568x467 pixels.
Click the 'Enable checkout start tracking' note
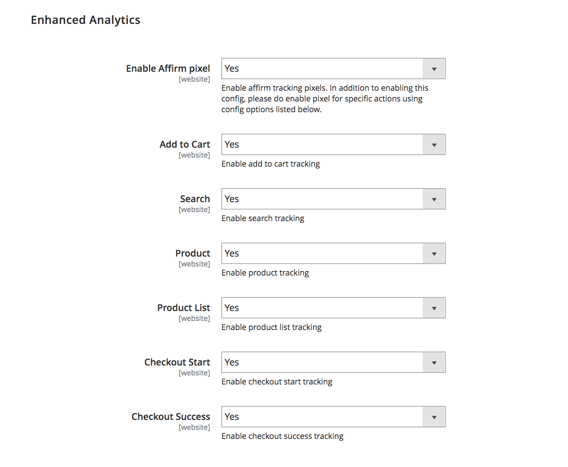pyautogui.click(x=277, y=382)
